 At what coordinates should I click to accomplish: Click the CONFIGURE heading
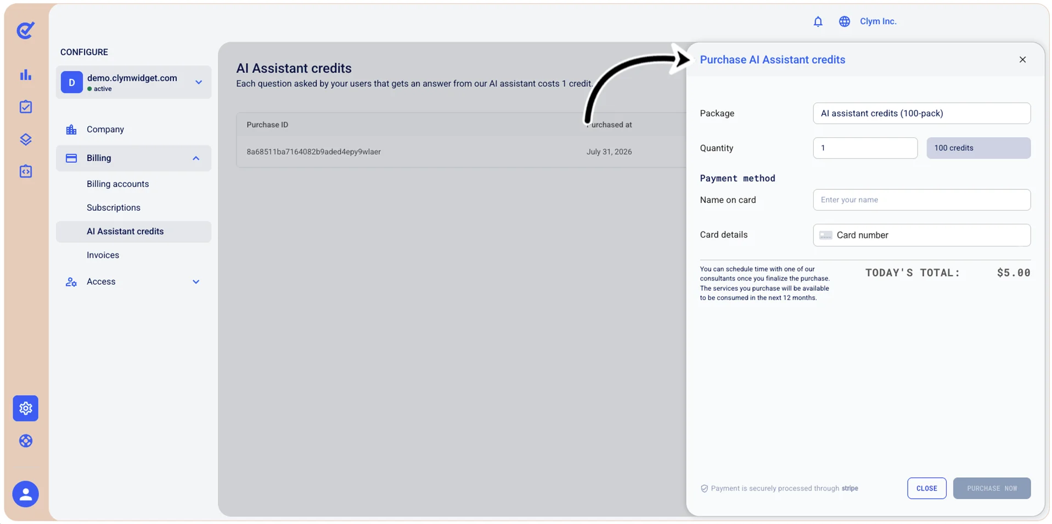click(84, 52)
